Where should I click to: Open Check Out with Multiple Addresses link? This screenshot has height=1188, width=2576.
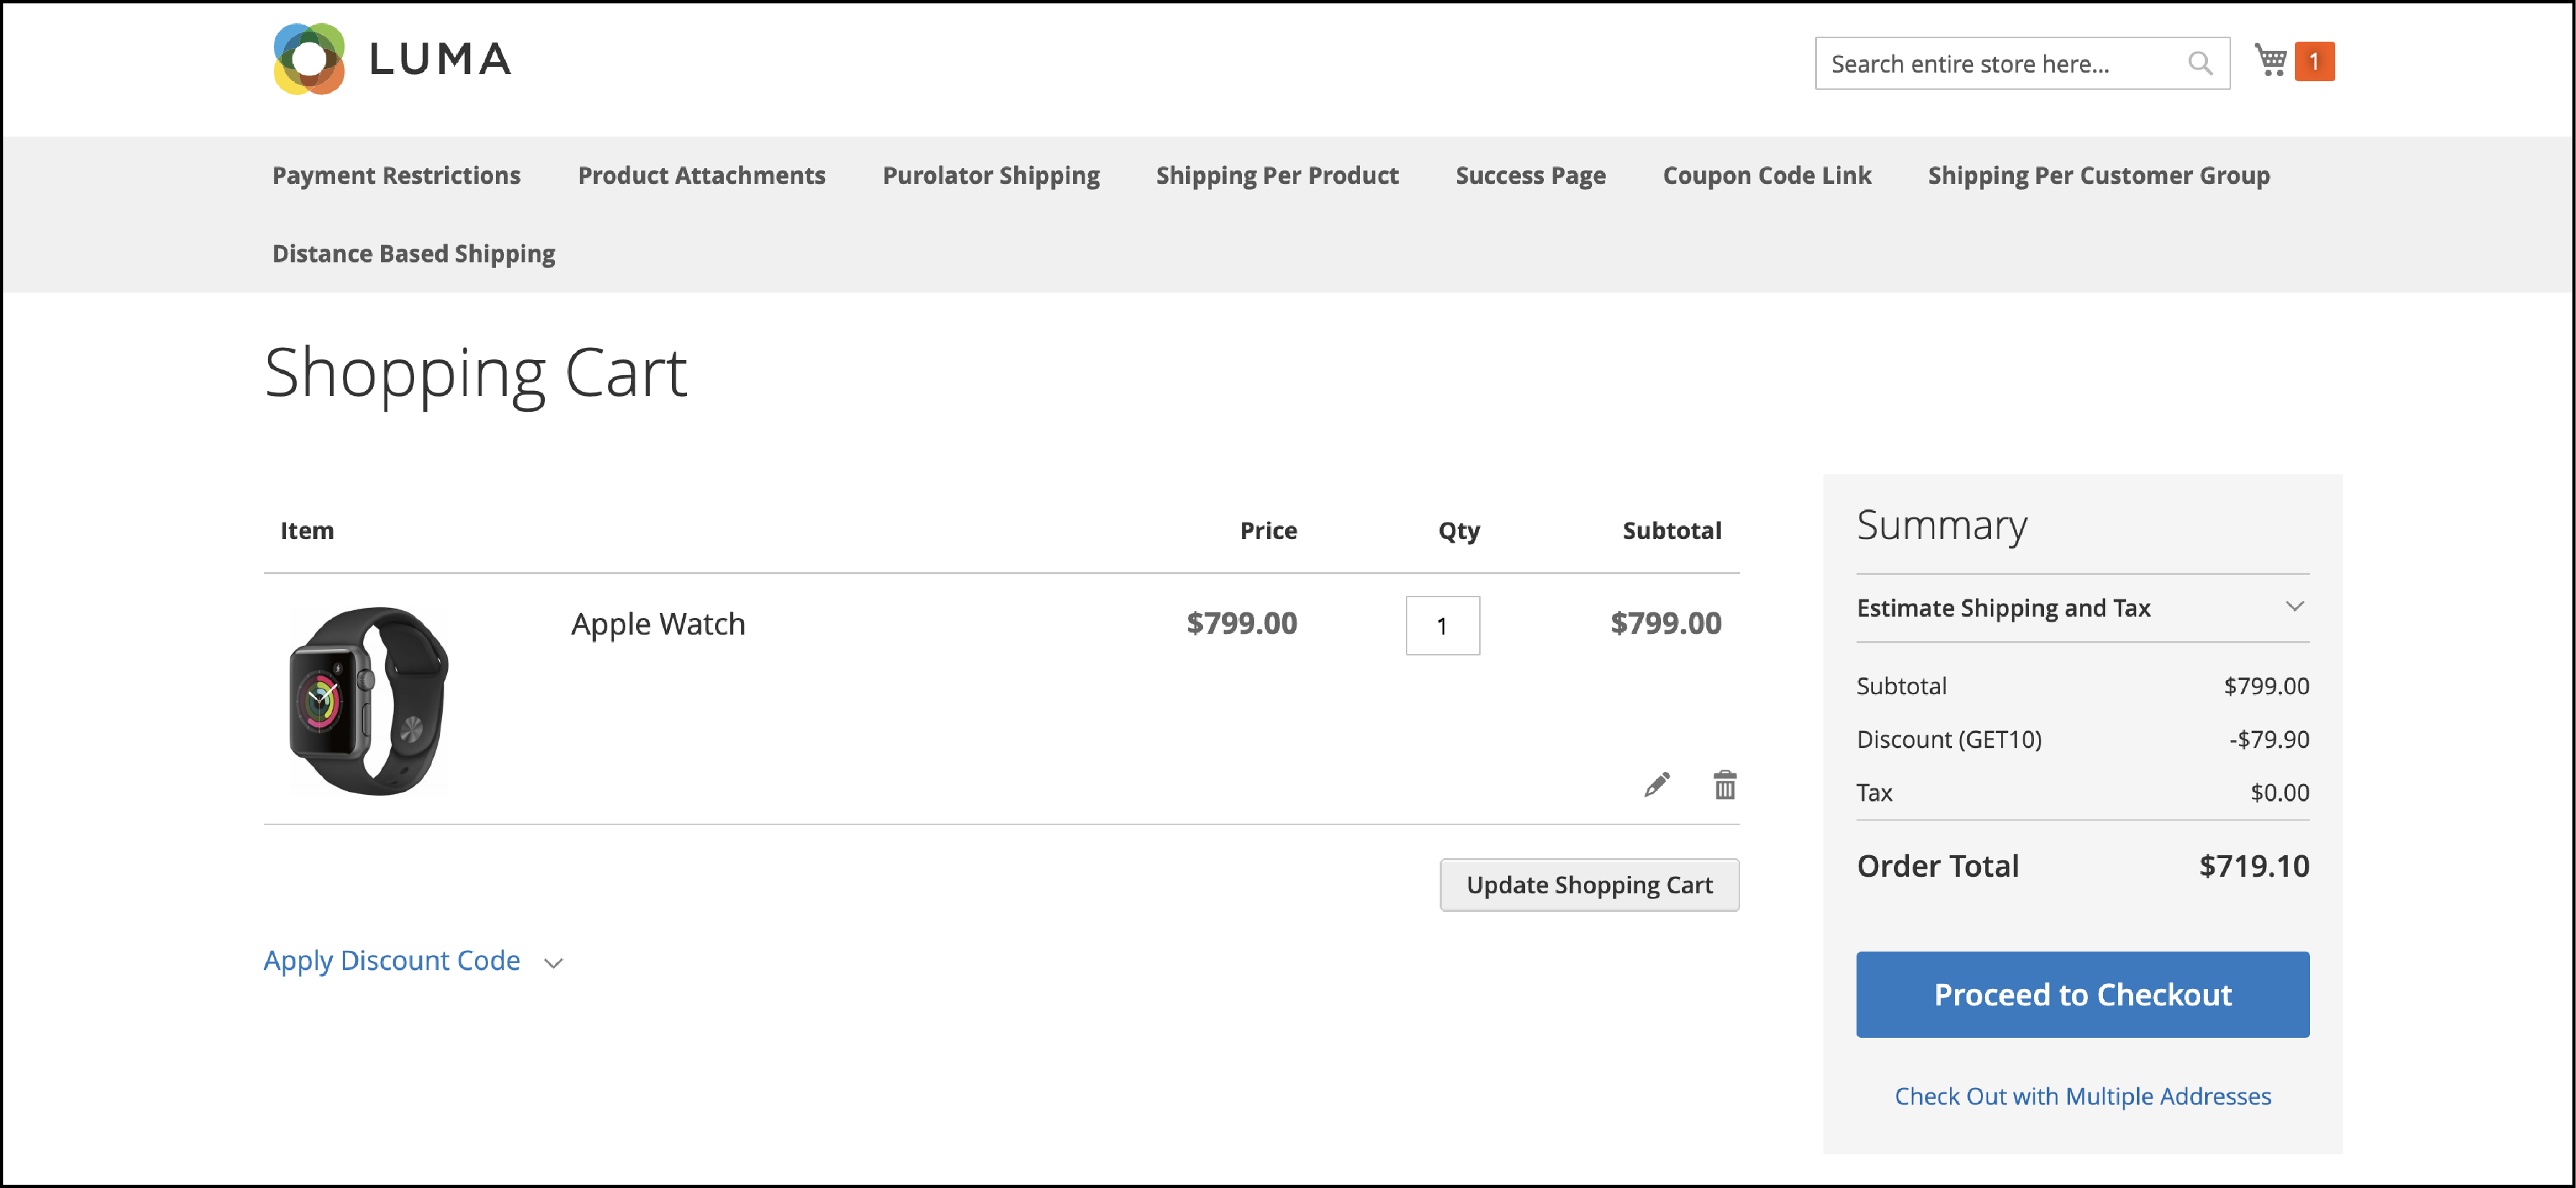click(x=2082, y=1097)
